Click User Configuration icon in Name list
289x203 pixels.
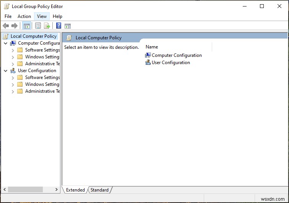(148, 63)
